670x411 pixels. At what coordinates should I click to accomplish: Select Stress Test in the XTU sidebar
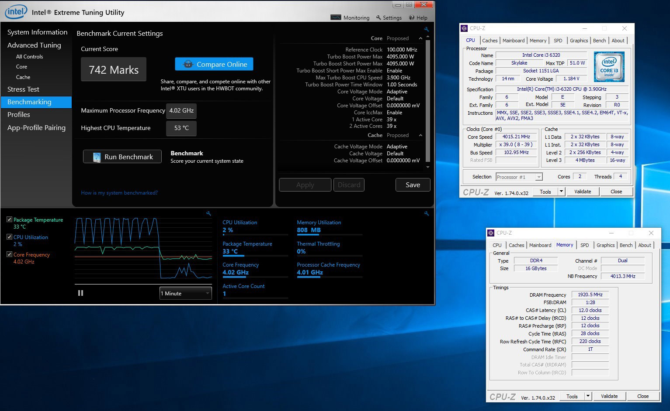tap(23, 89)
